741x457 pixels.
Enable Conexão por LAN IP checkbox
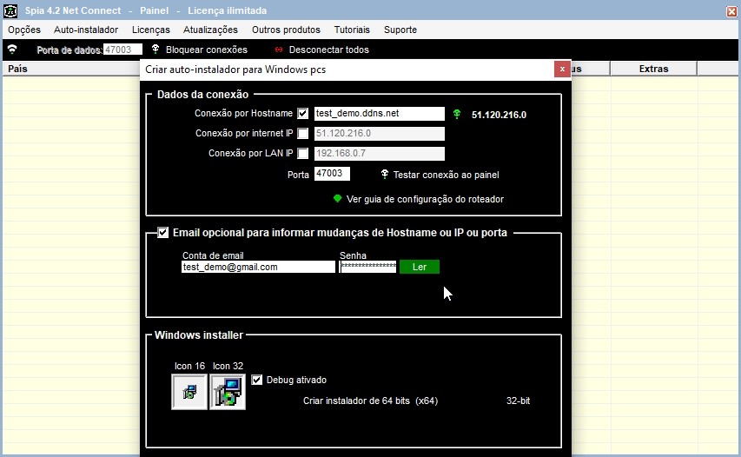[303, 153]
